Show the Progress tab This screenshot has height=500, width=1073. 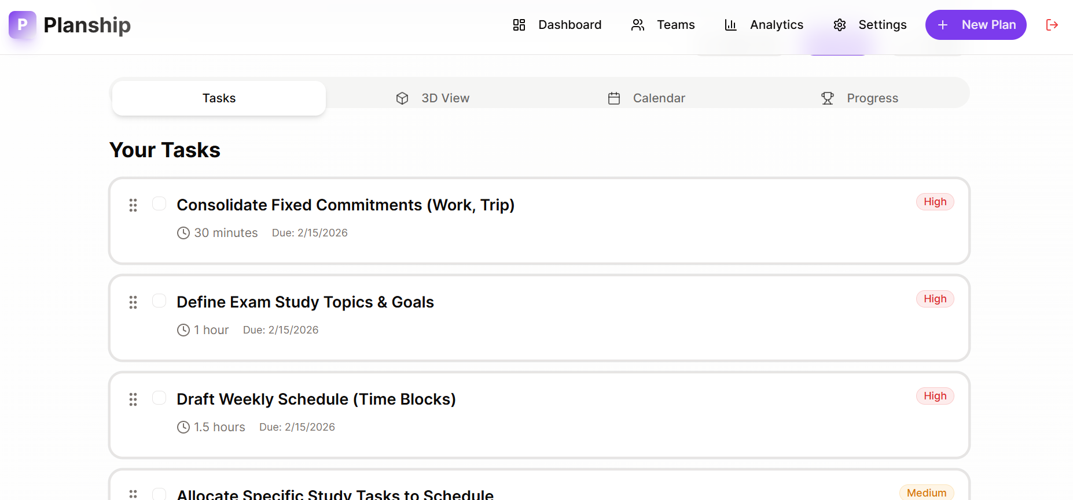[x=860, y=98]
